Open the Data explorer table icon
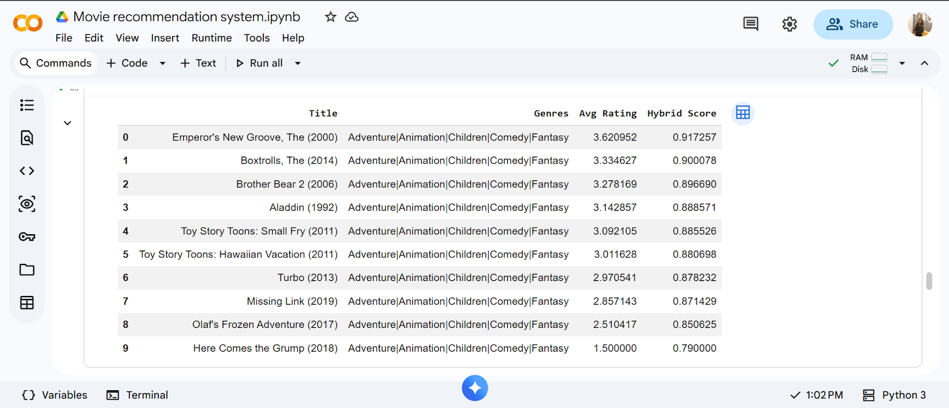Viewport: 949px width, 408px height. tap(27, 302)
